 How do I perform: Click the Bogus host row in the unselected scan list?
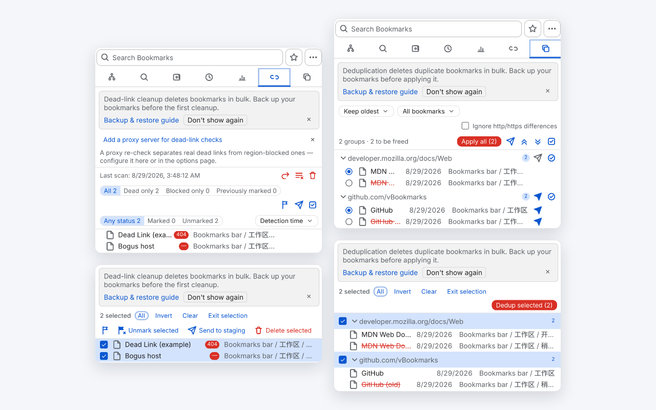click(209, 247)
